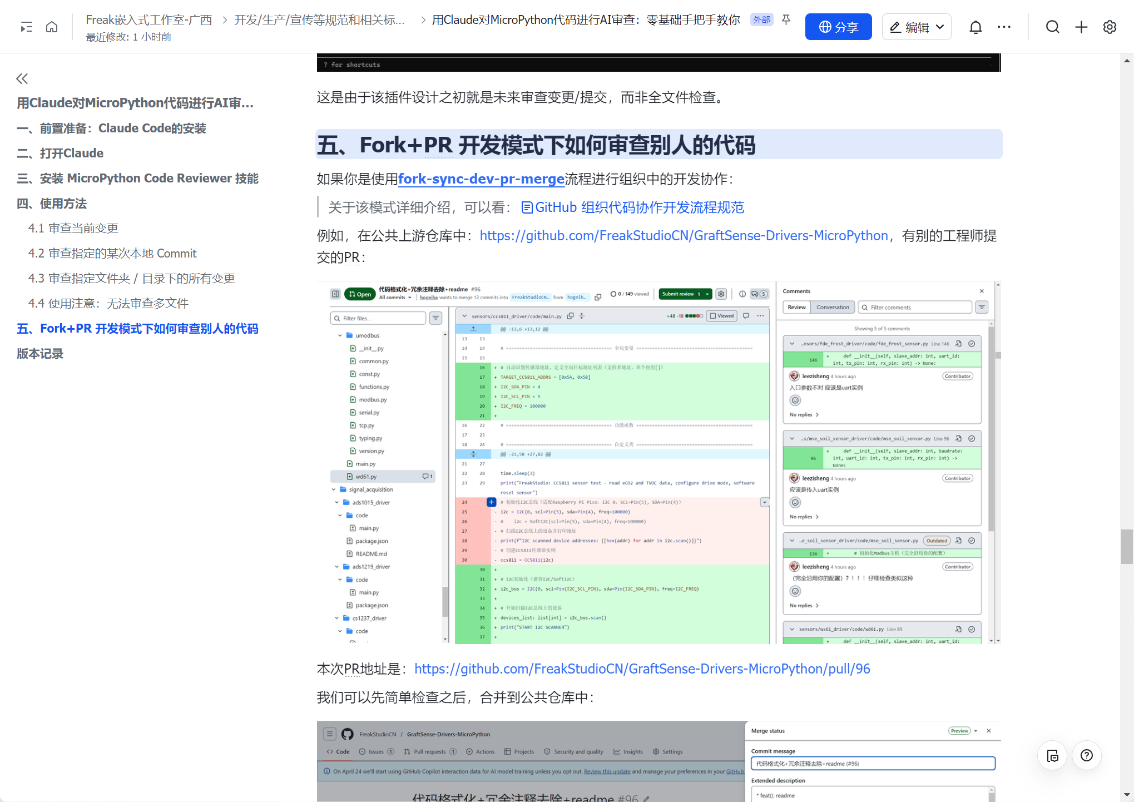Click the plus icon to create new
Screen dimensions: 1134x802
point(1081,27)
